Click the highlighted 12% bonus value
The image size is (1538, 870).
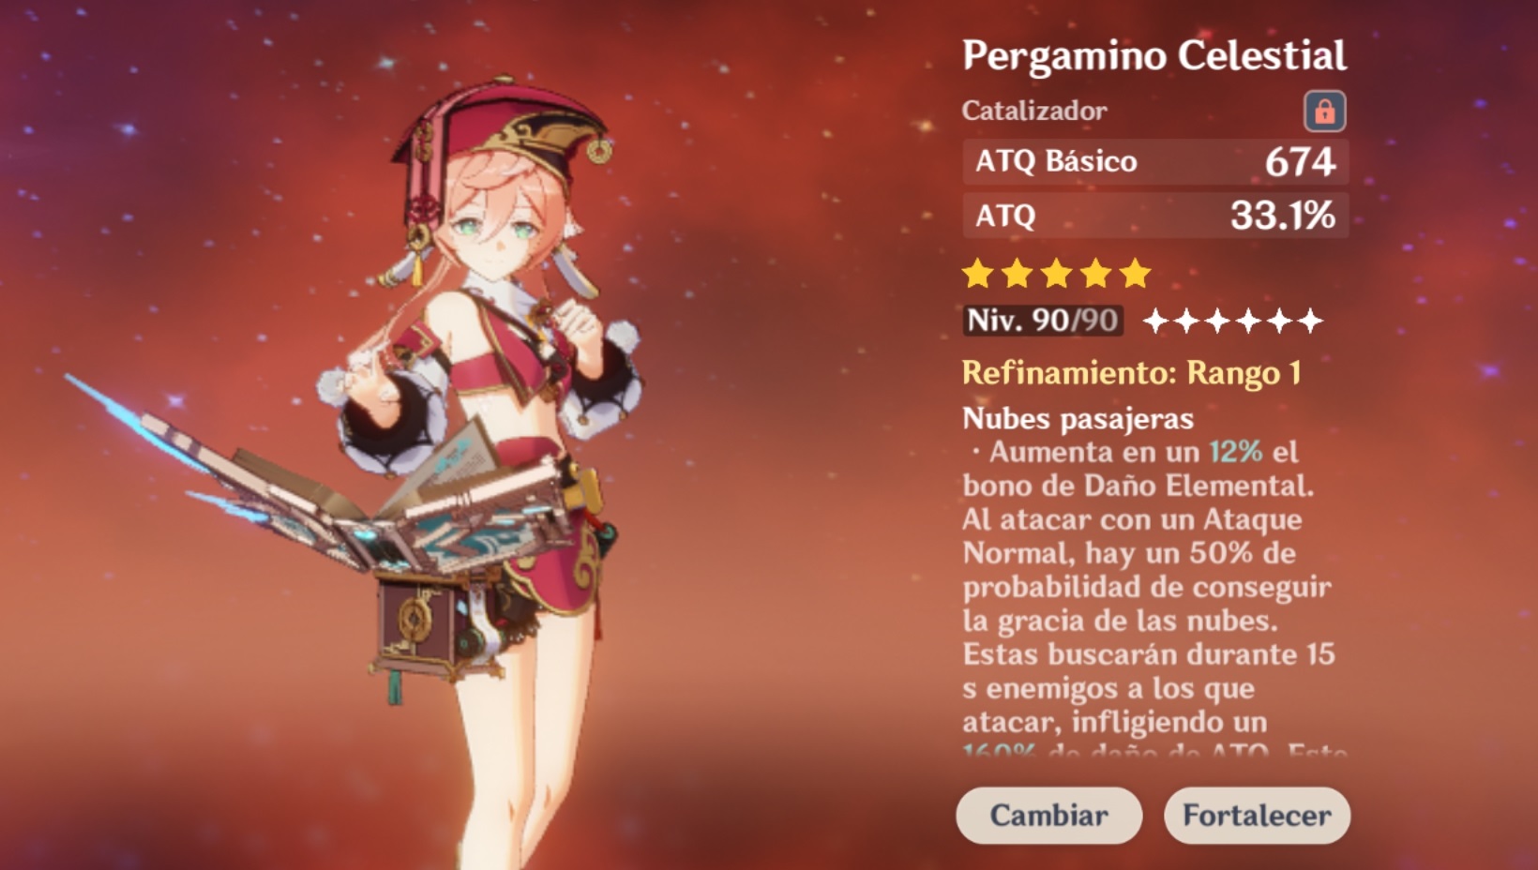(1236, 452)
